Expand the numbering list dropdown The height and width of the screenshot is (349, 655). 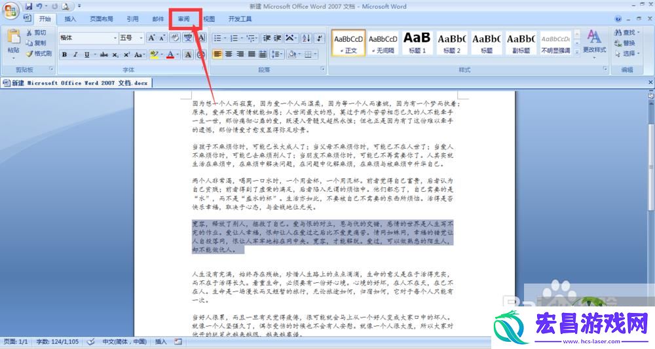point(242,38)
